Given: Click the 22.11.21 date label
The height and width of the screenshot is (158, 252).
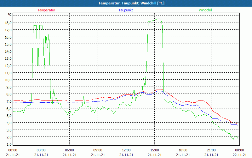Looking at the screenshot, I should click(239, 155).
